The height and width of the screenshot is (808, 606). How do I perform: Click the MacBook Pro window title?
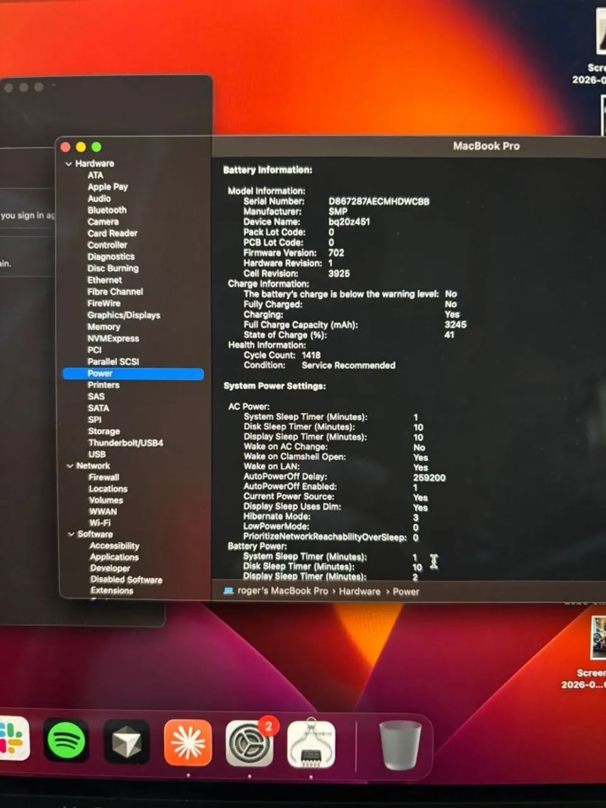486,146
